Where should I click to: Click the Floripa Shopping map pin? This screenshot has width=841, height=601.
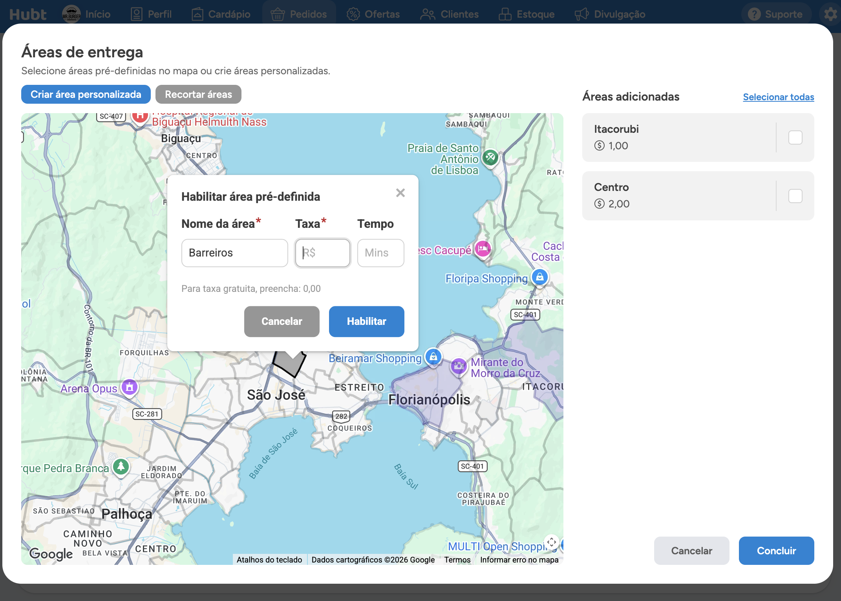539,277
